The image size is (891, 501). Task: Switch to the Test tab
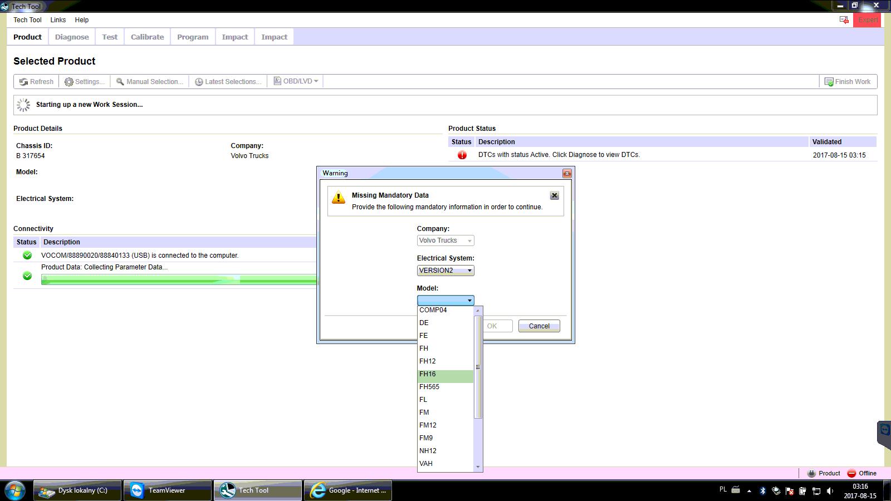coord(110,37)
